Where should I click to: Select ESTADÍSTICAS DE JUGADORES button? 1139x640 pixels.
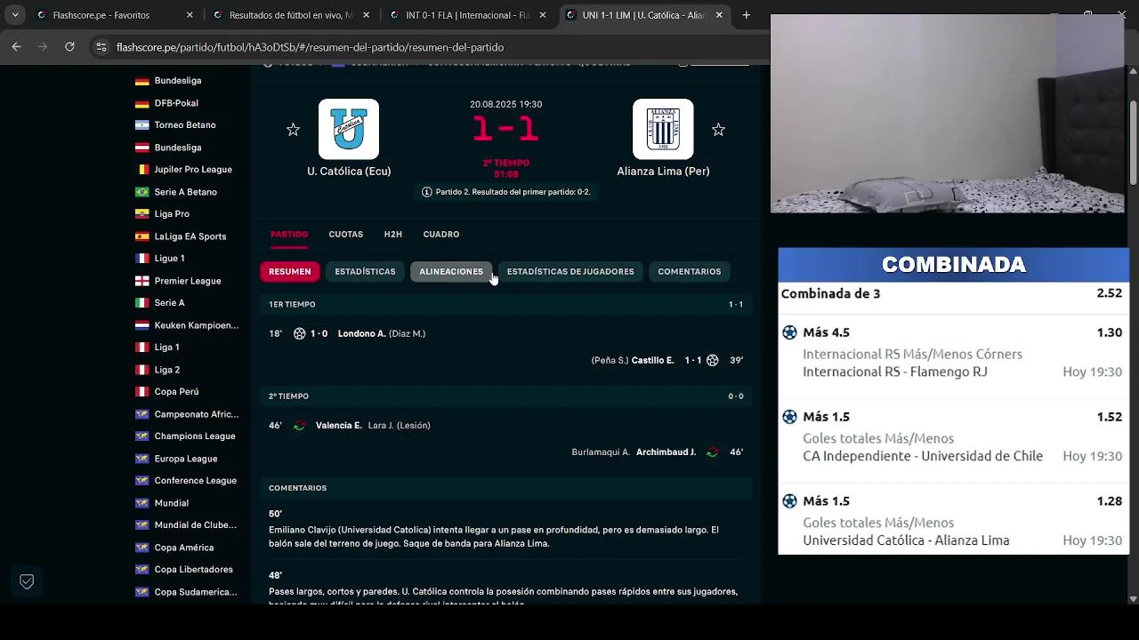(570, 272)
